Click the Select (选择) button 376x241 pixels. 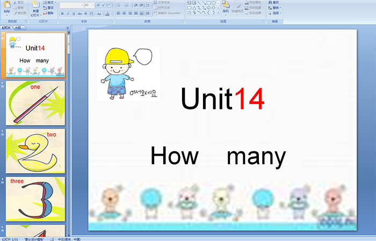tap(274, 13)
